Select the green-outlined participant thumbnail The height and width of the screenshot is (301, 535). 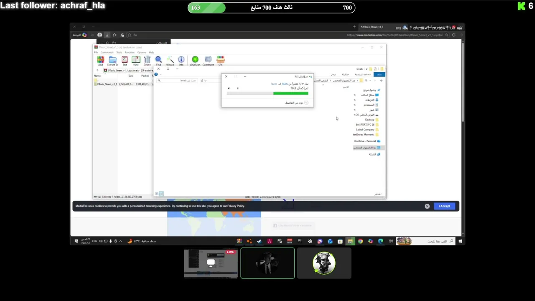pyautogui.click(x=267, y=263)
